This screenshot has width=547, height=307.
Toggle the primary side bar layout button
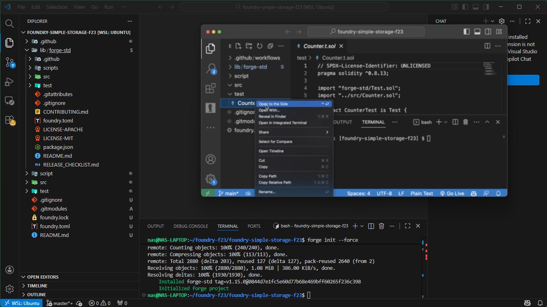tap(465, 7)
